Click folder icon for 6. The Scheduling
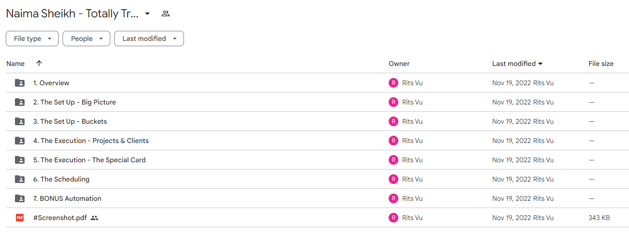Viewport: 629px width, 248px height. 20,179
